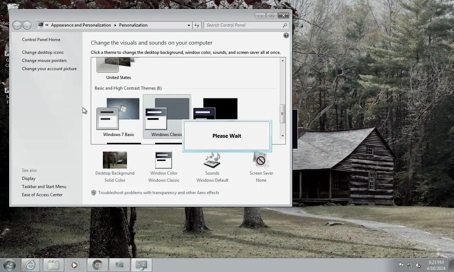Open the Screen Saver settings icon
Screen dimensions: 454x272
261,160
